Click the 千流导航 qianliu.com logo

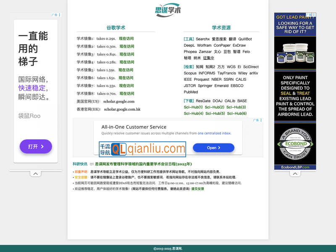pyautogui.click(x=142, y=149)
